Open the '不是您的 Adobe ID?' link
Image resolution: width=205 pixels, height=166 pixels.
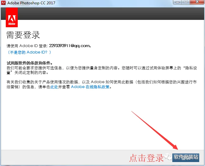point(29,52)
